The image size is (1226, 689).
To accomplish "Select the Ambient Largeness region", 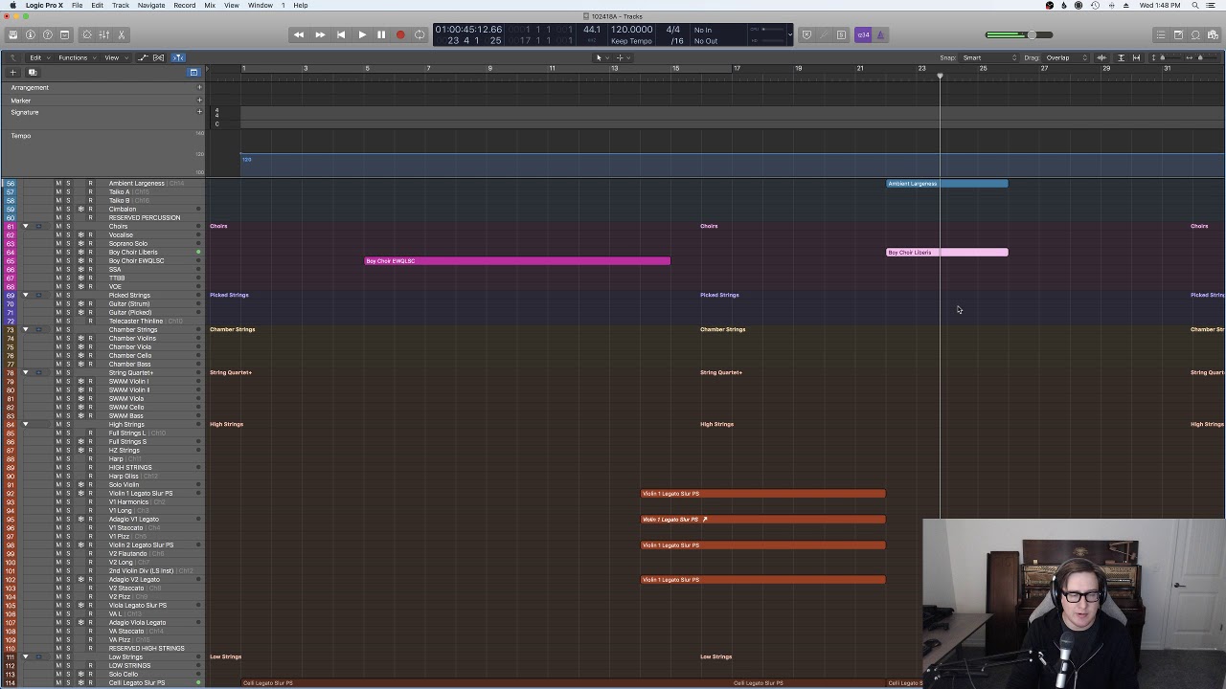I will 946,183.
